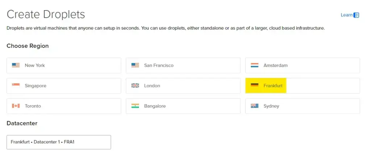The image size is (371, 153).
Task: Click the German flag next to Frankfurt
Action: coord(255,86)
